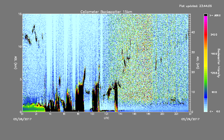Screen dimensions: 224x140
Task: Click the "22:" hour tick label
Action: 177,114
